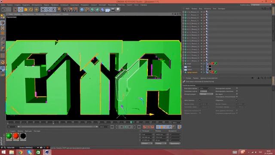This screenshot has width=275, height=155.
Task: Open Render Settings icon
Action: pyautogui.click(x=76, y=9)
